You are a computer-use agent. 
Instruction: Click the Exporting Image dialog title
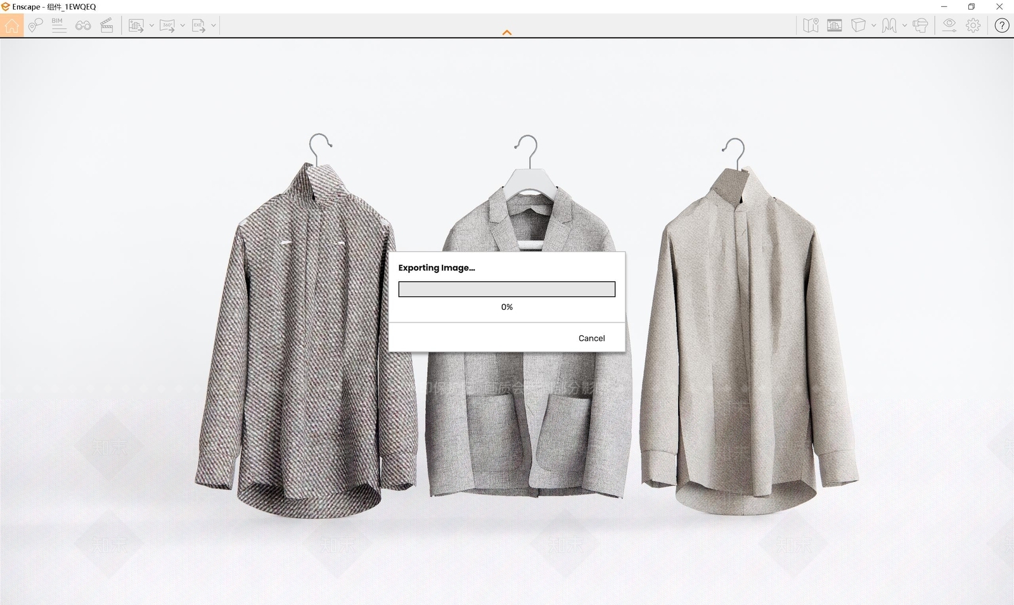pos(437,268)
